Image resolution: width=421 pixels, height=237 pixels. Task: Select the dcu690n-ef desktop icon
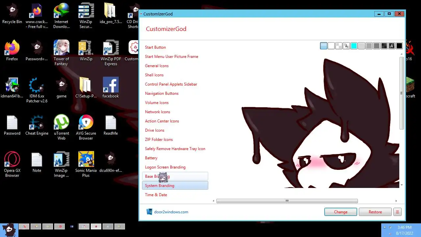pyautogui.click(x=111, y=163)
